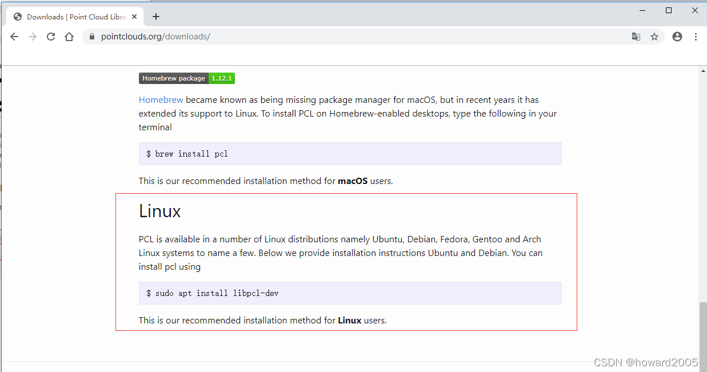Click bold macOS in recommended method line
The image size is (707, 372).
(x=353, y=181)
